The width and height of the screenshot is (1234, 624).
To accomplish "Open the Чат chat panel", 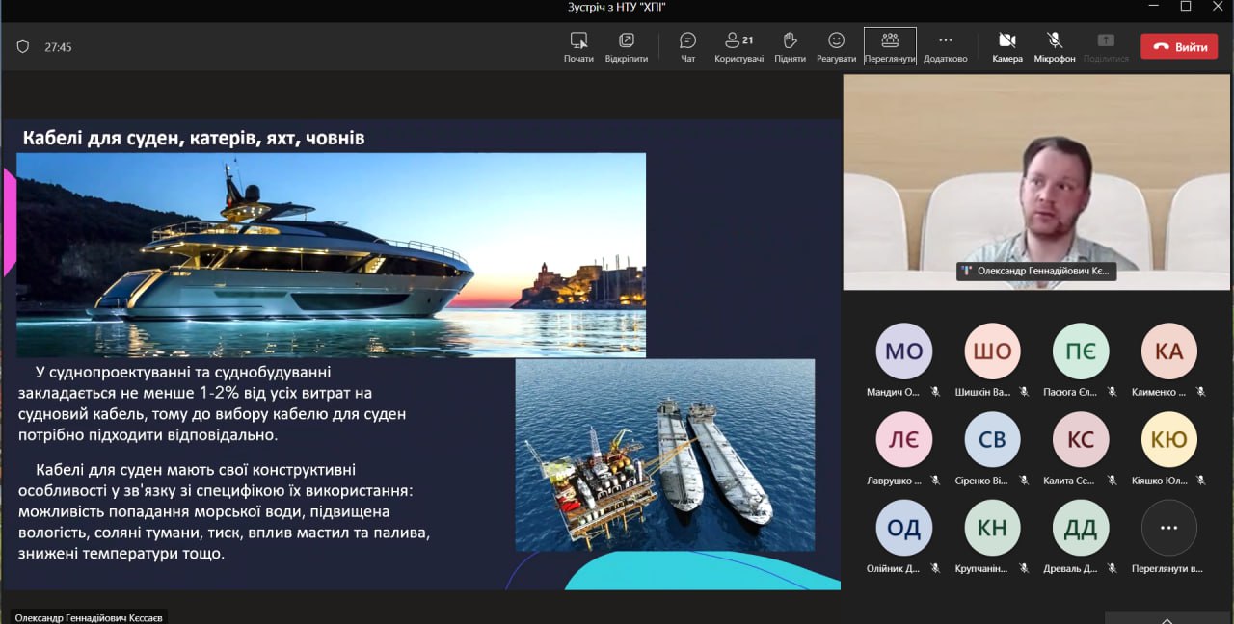I will 687,40.
